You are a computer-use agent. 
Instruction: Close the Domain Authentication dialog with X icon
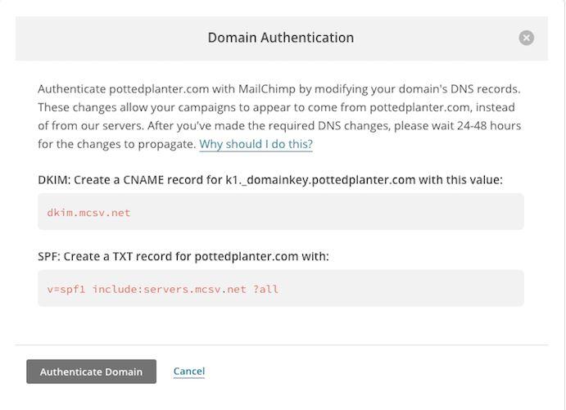[527, 38]
